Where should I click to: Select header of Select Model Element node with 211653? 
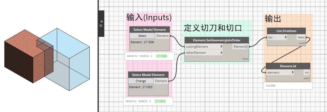point(148,75)
